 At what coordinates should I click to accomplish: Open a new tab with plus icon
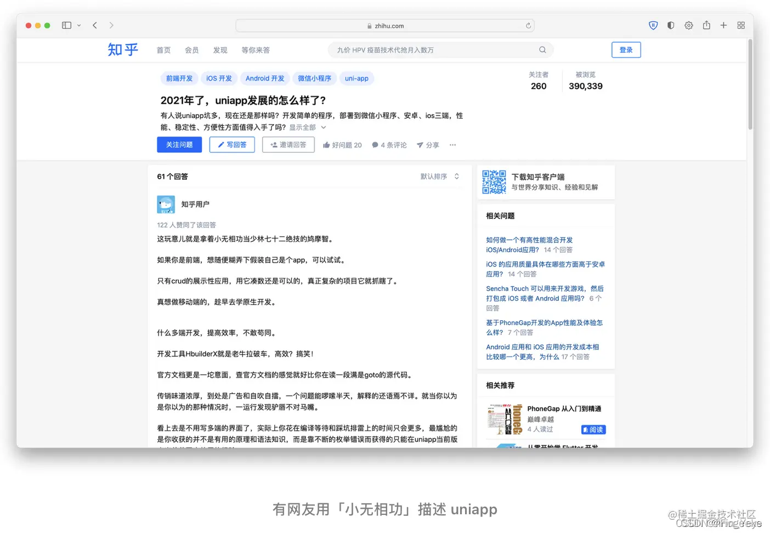click(723, 25)
